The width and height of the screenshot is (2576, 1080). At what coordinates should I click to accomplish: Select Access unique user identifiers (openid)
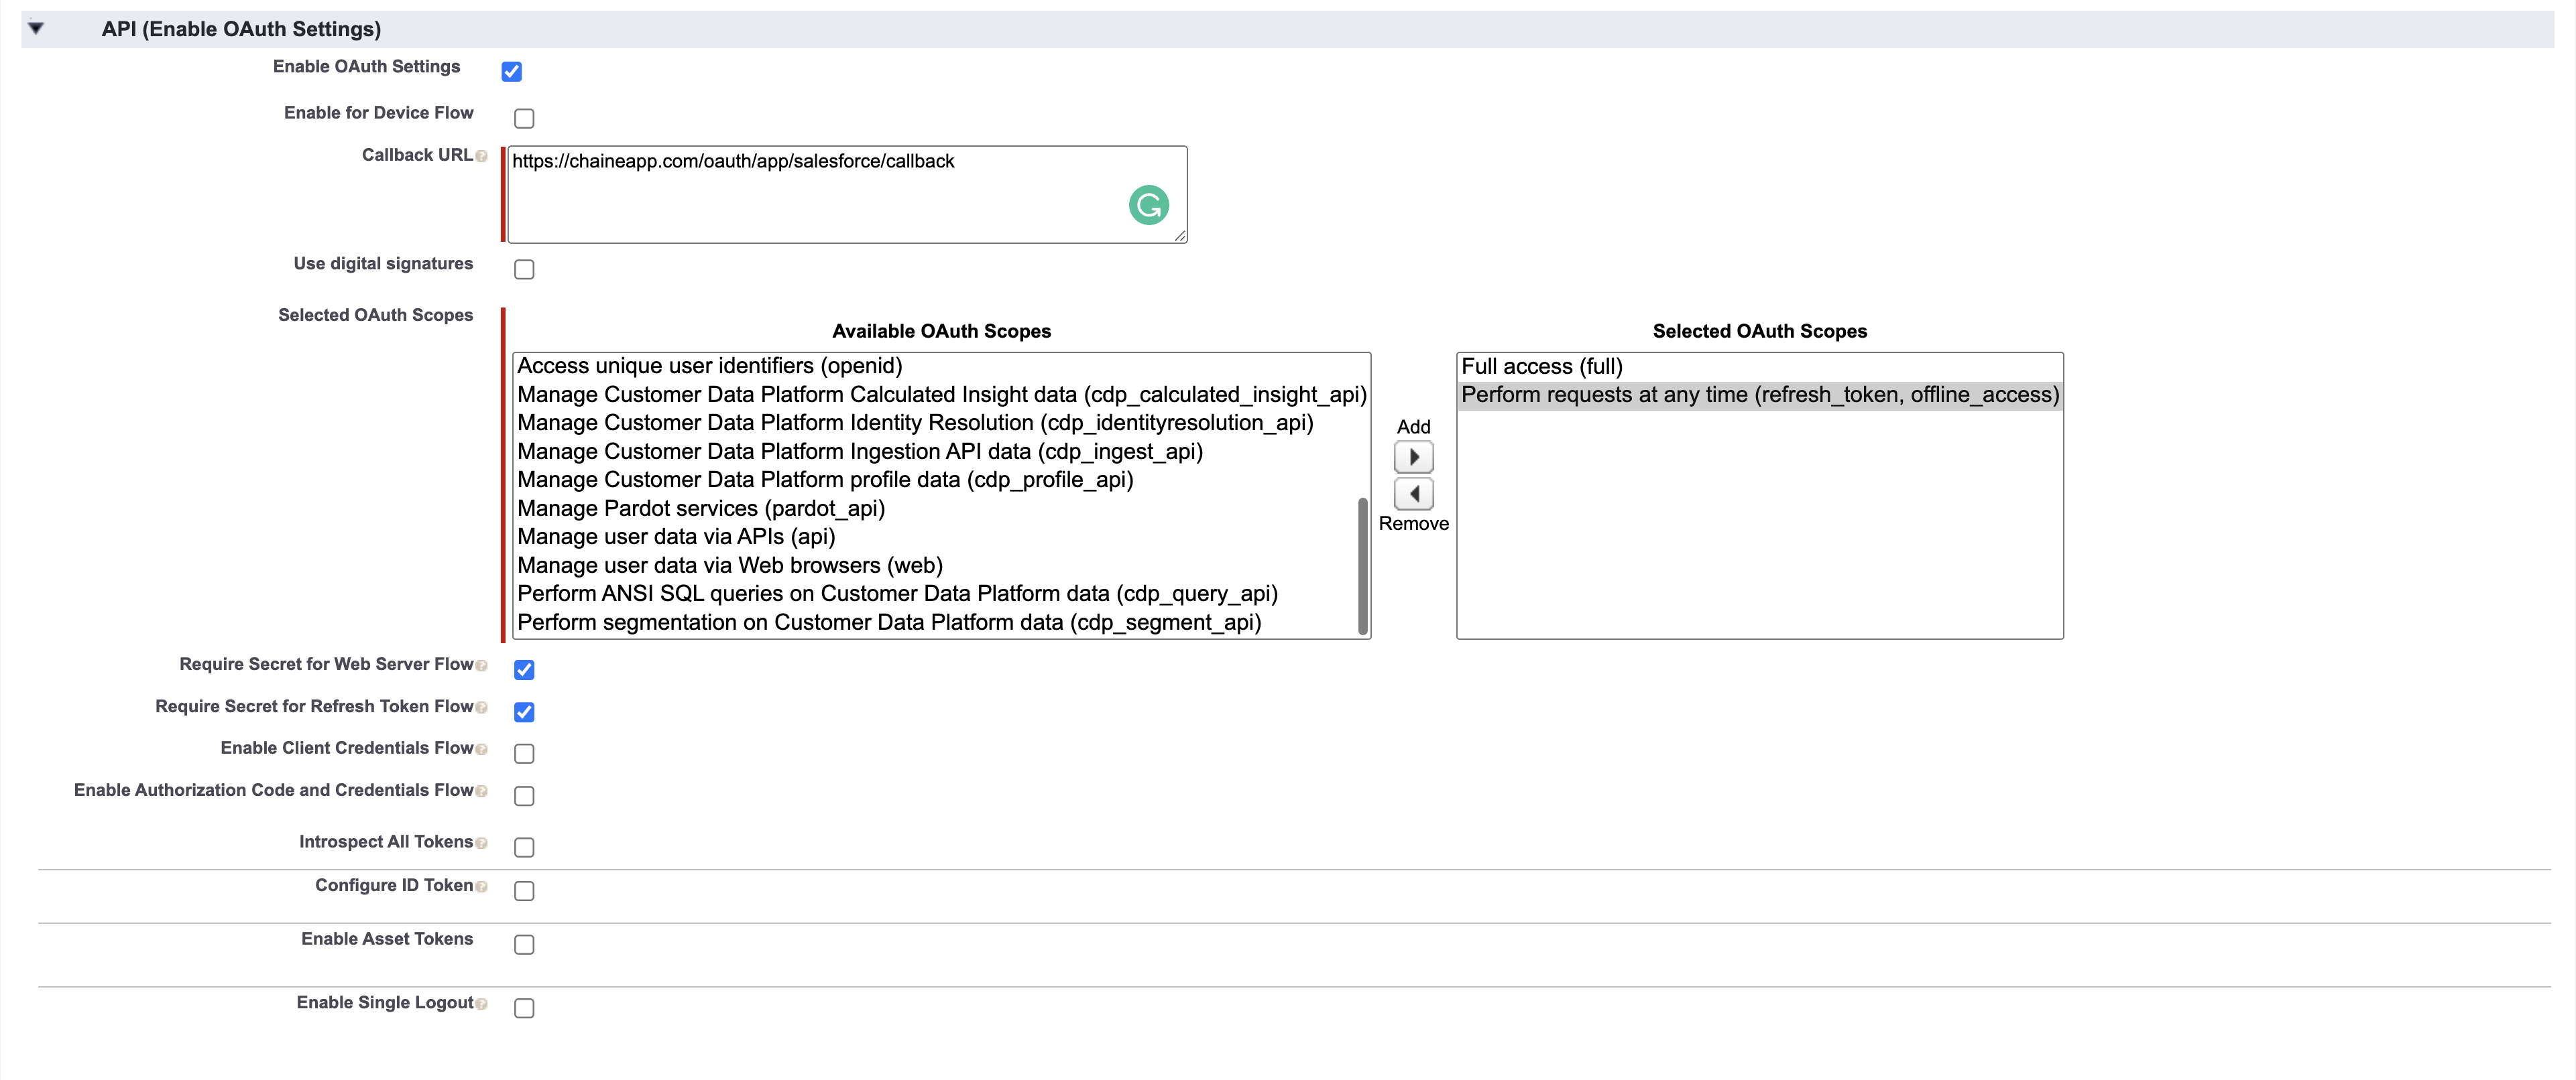pos(709,366)
